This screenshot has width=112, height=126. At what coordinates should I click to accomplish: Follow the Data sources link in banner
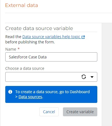point(30,97)
